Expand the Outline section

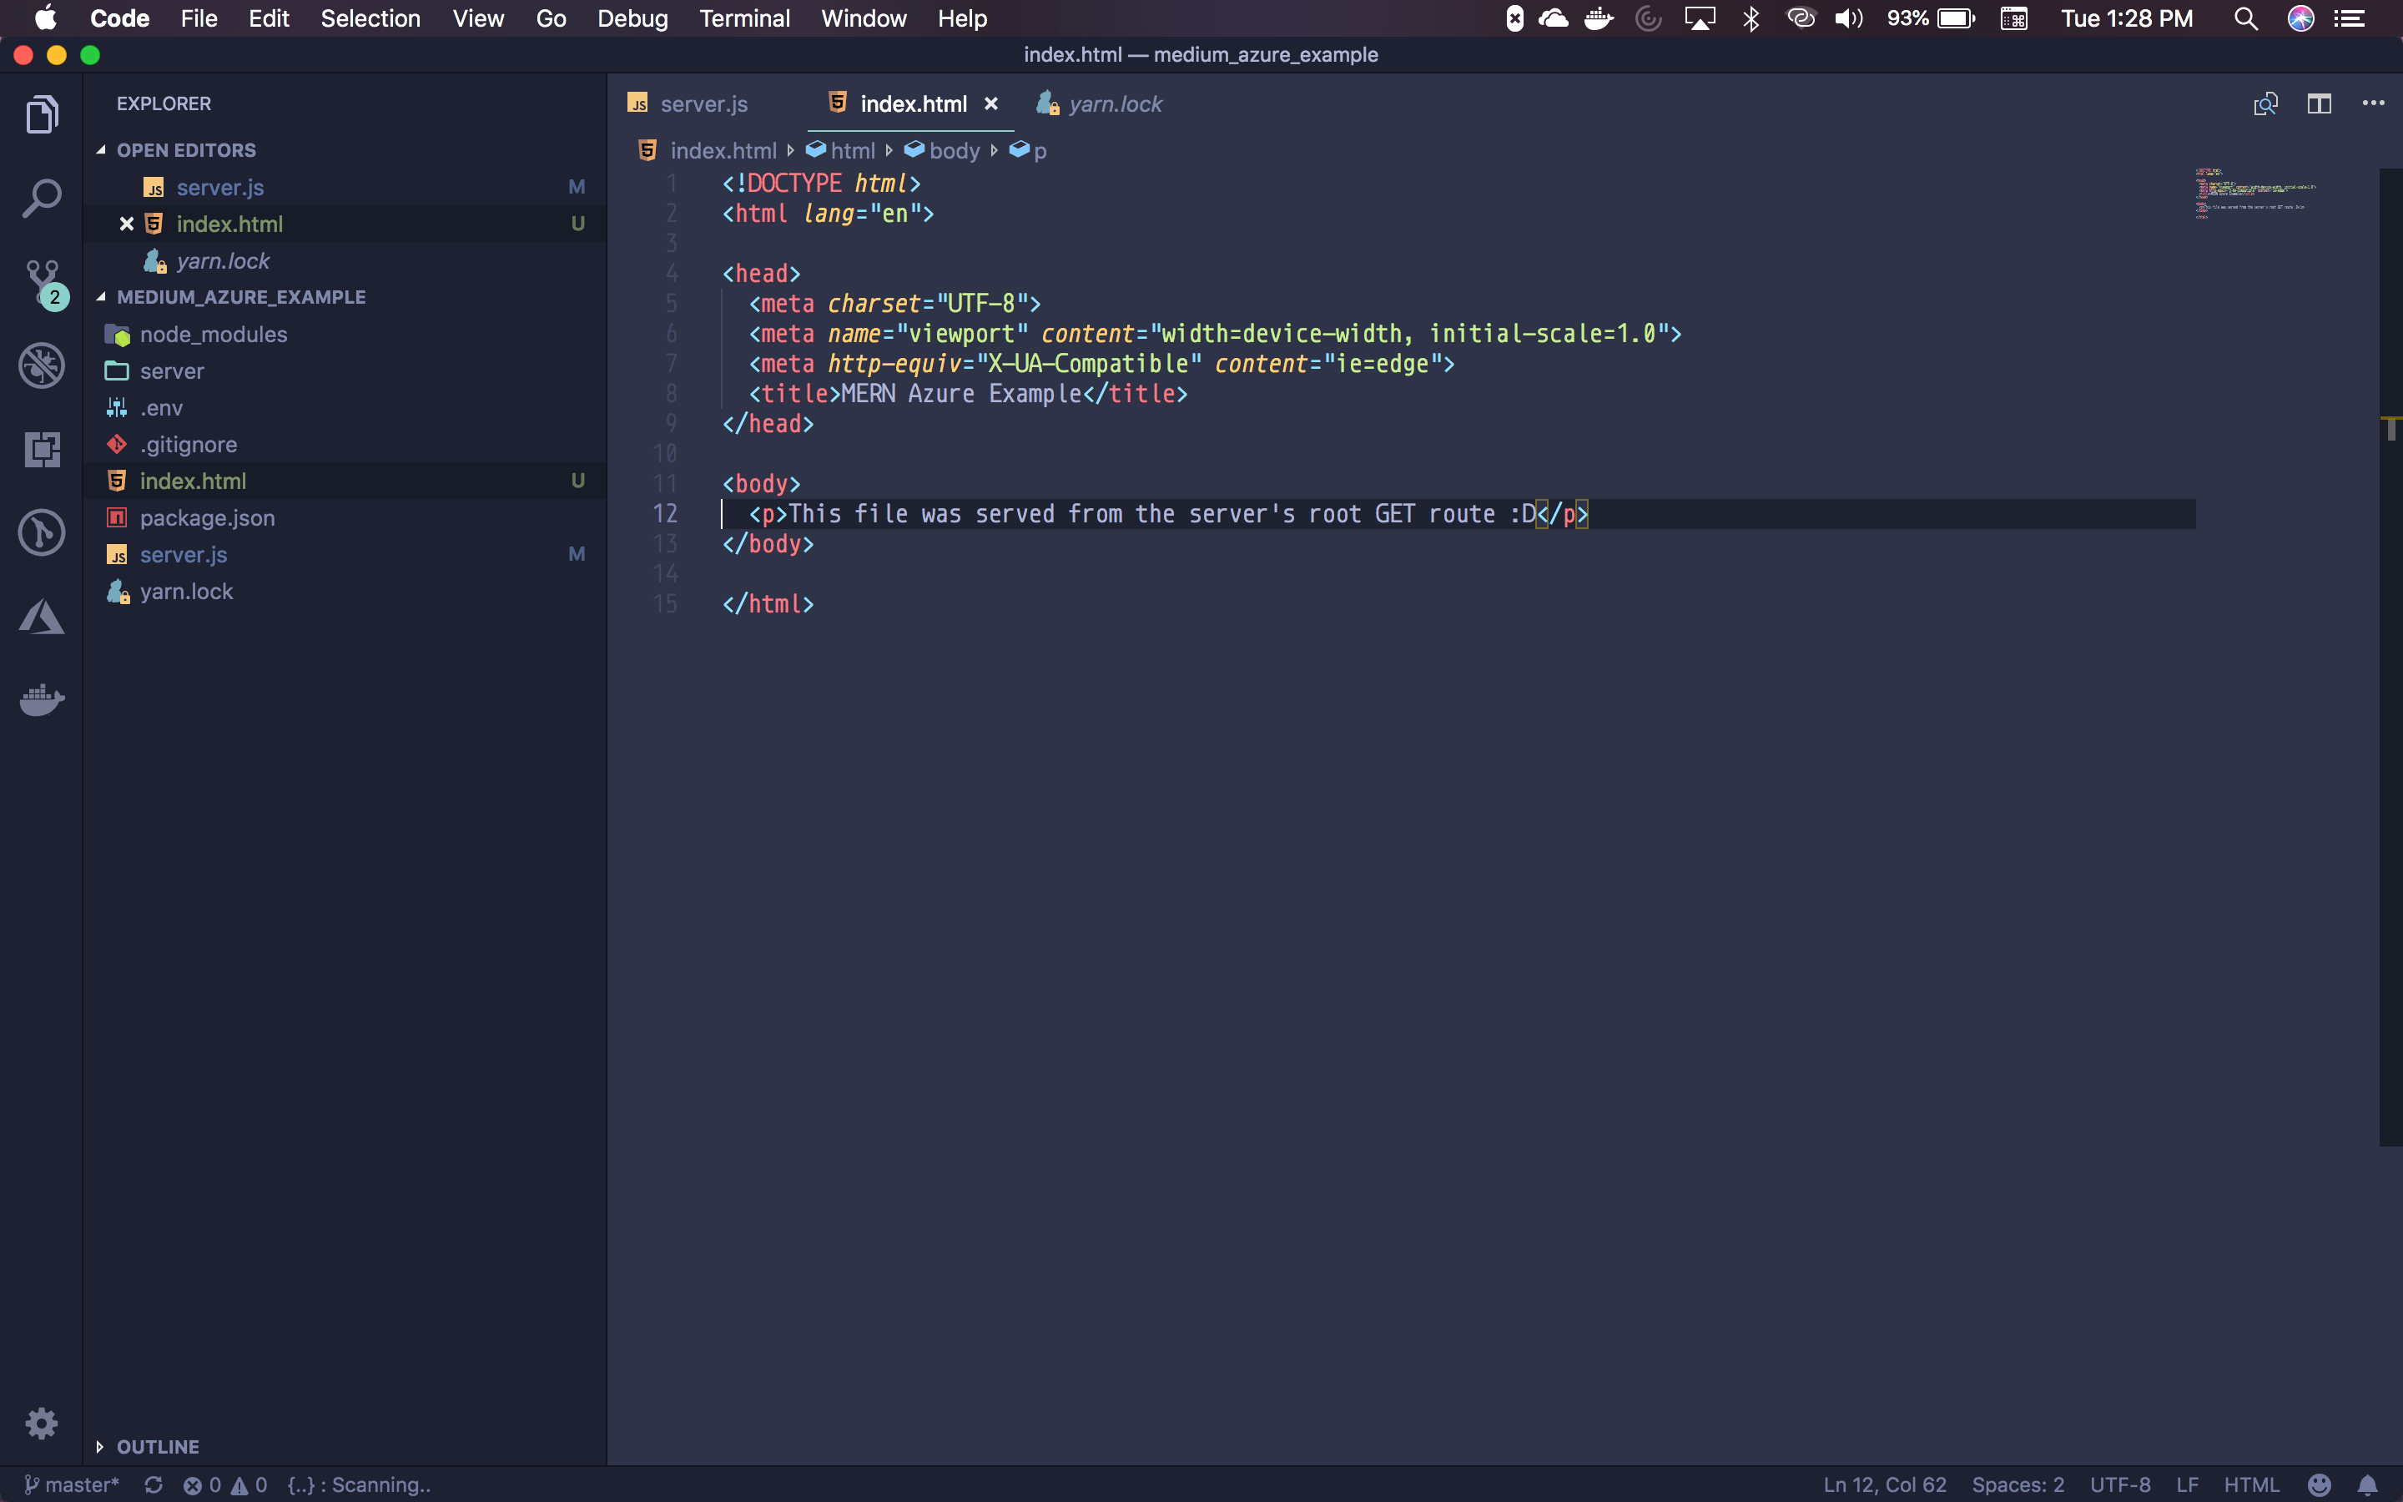(x=157, y=1446)
